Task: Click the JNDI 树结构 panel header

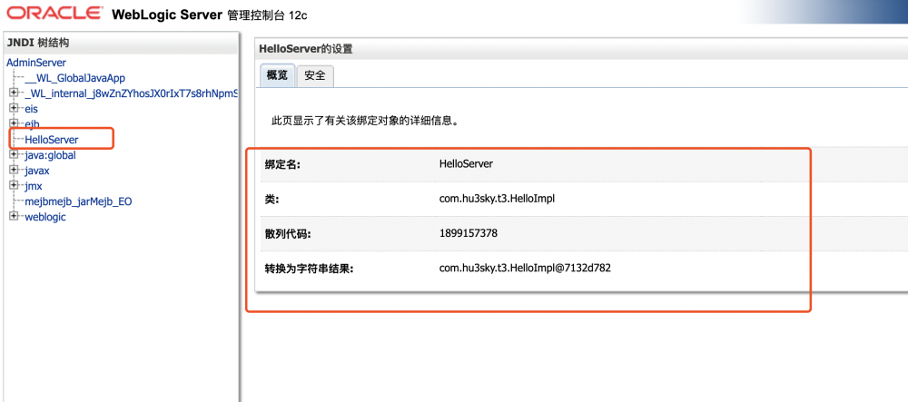Action: pos(37,43)
